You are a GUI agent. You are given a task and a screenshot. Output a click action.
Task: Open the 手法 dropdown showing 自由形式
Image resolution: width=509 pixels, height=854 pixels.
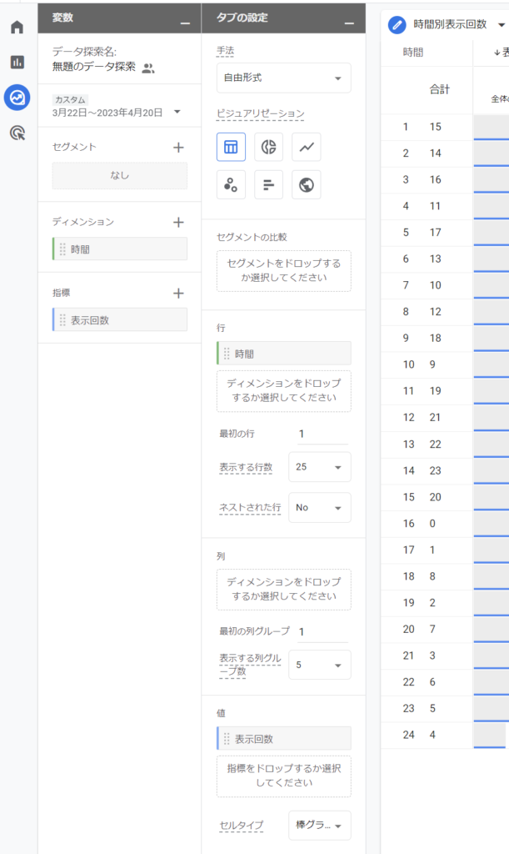283,78
